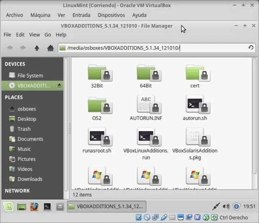The image size is (259, 223).
Task: Click the sidebar vertical scrollbar
Action: click(66, 124)
